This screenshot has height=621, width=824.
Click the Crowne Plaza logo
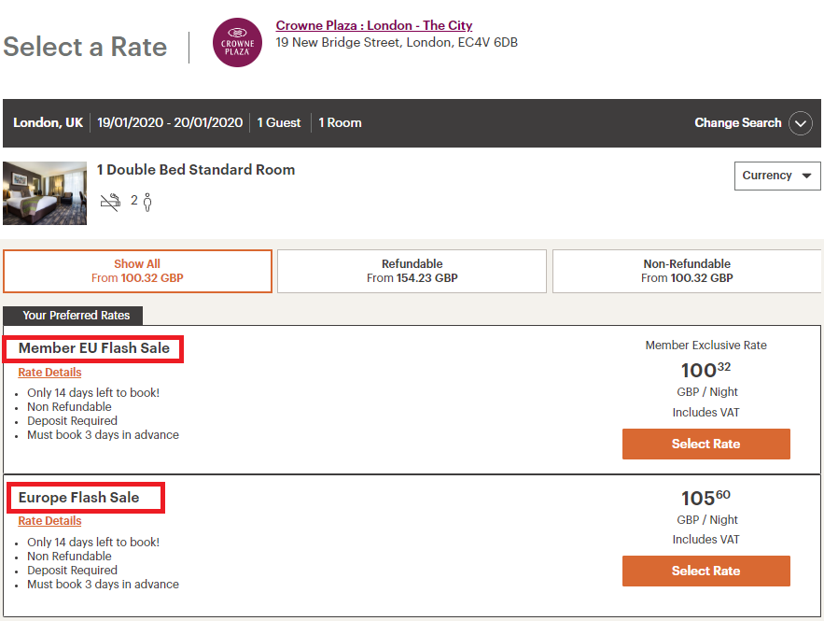237,43
